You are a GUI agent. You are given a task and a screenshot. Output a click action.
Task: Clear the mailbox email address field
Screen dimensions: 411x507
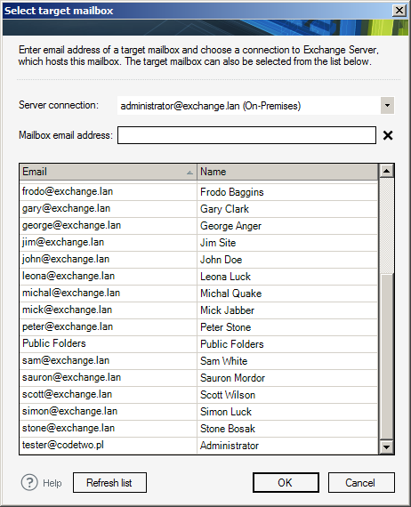388,135
